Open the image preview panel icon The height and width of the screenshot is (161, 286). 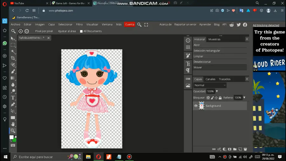[x=188, y=85]
